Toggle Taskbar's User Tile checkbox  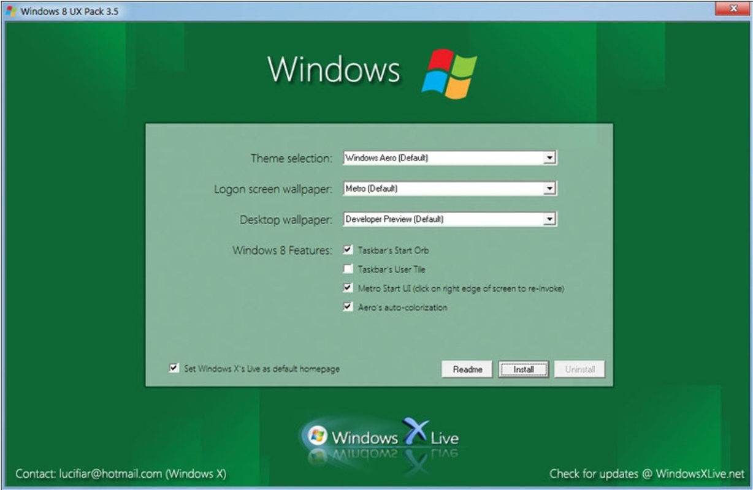348,269
